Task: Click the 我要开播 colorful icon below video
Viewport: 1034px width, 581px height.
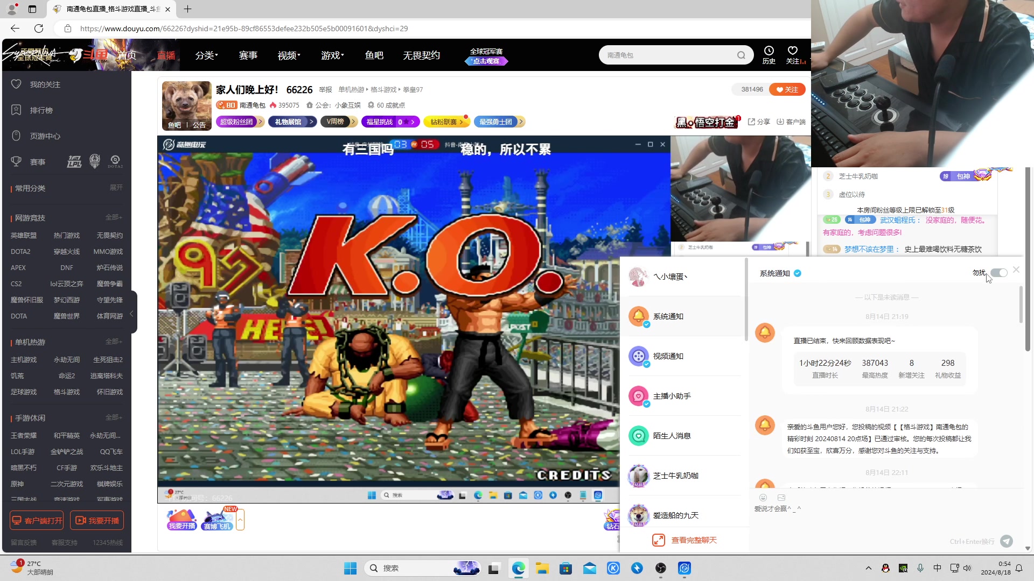Action: point(181,519)
